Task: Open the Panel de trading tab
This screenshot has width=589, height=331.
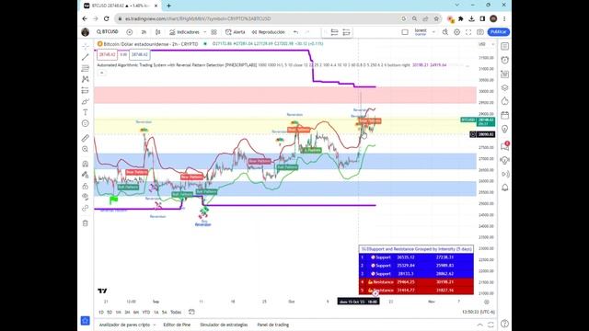Action: 273,325
